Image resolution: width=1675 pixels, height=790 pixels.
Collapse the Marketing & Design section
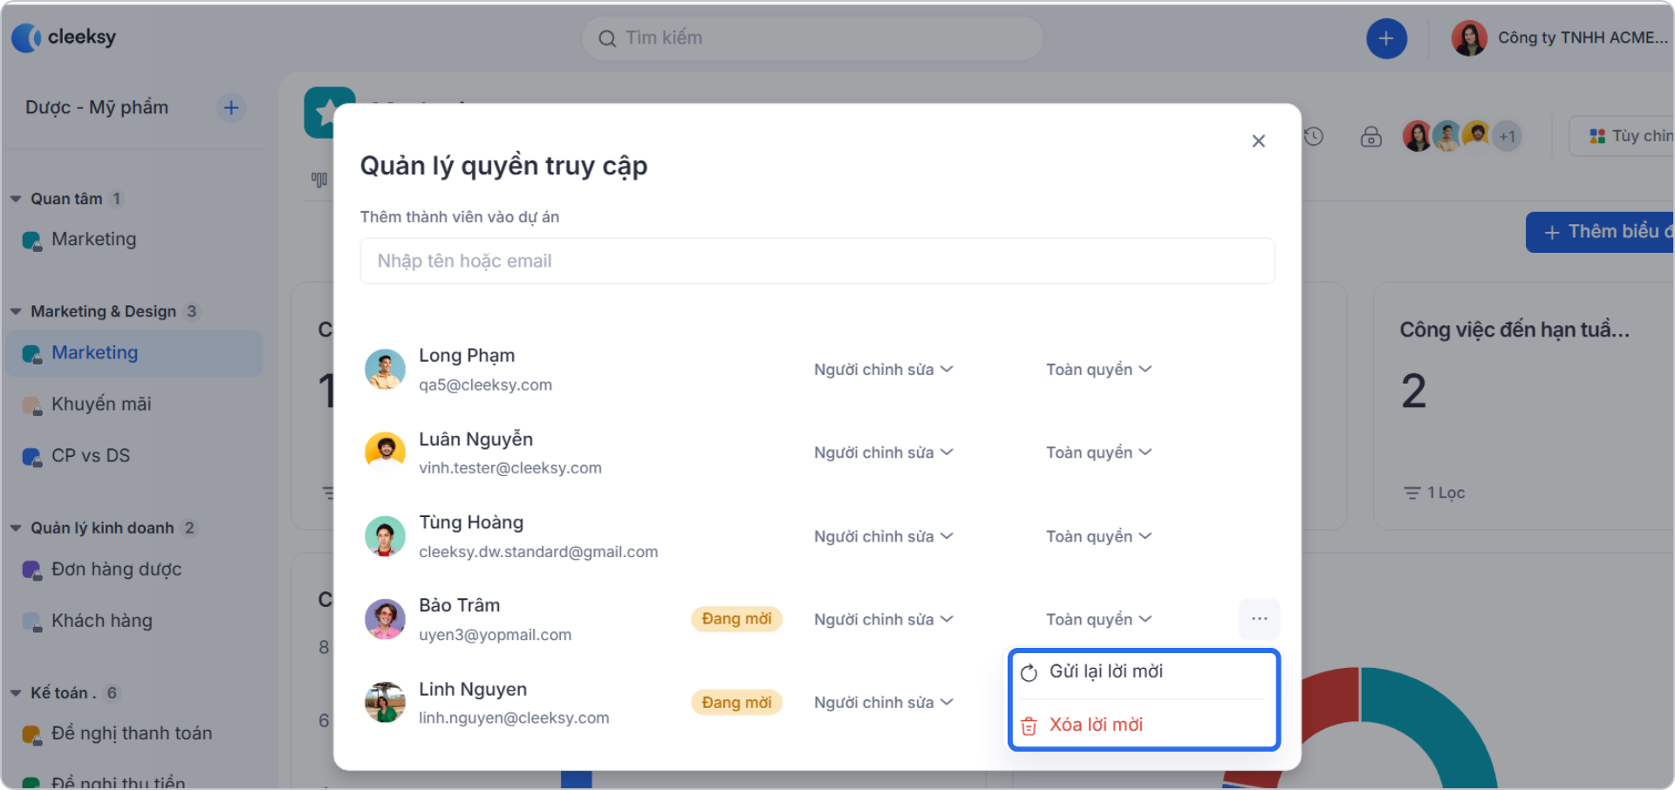pyautogui.click(x=16, y=311)
